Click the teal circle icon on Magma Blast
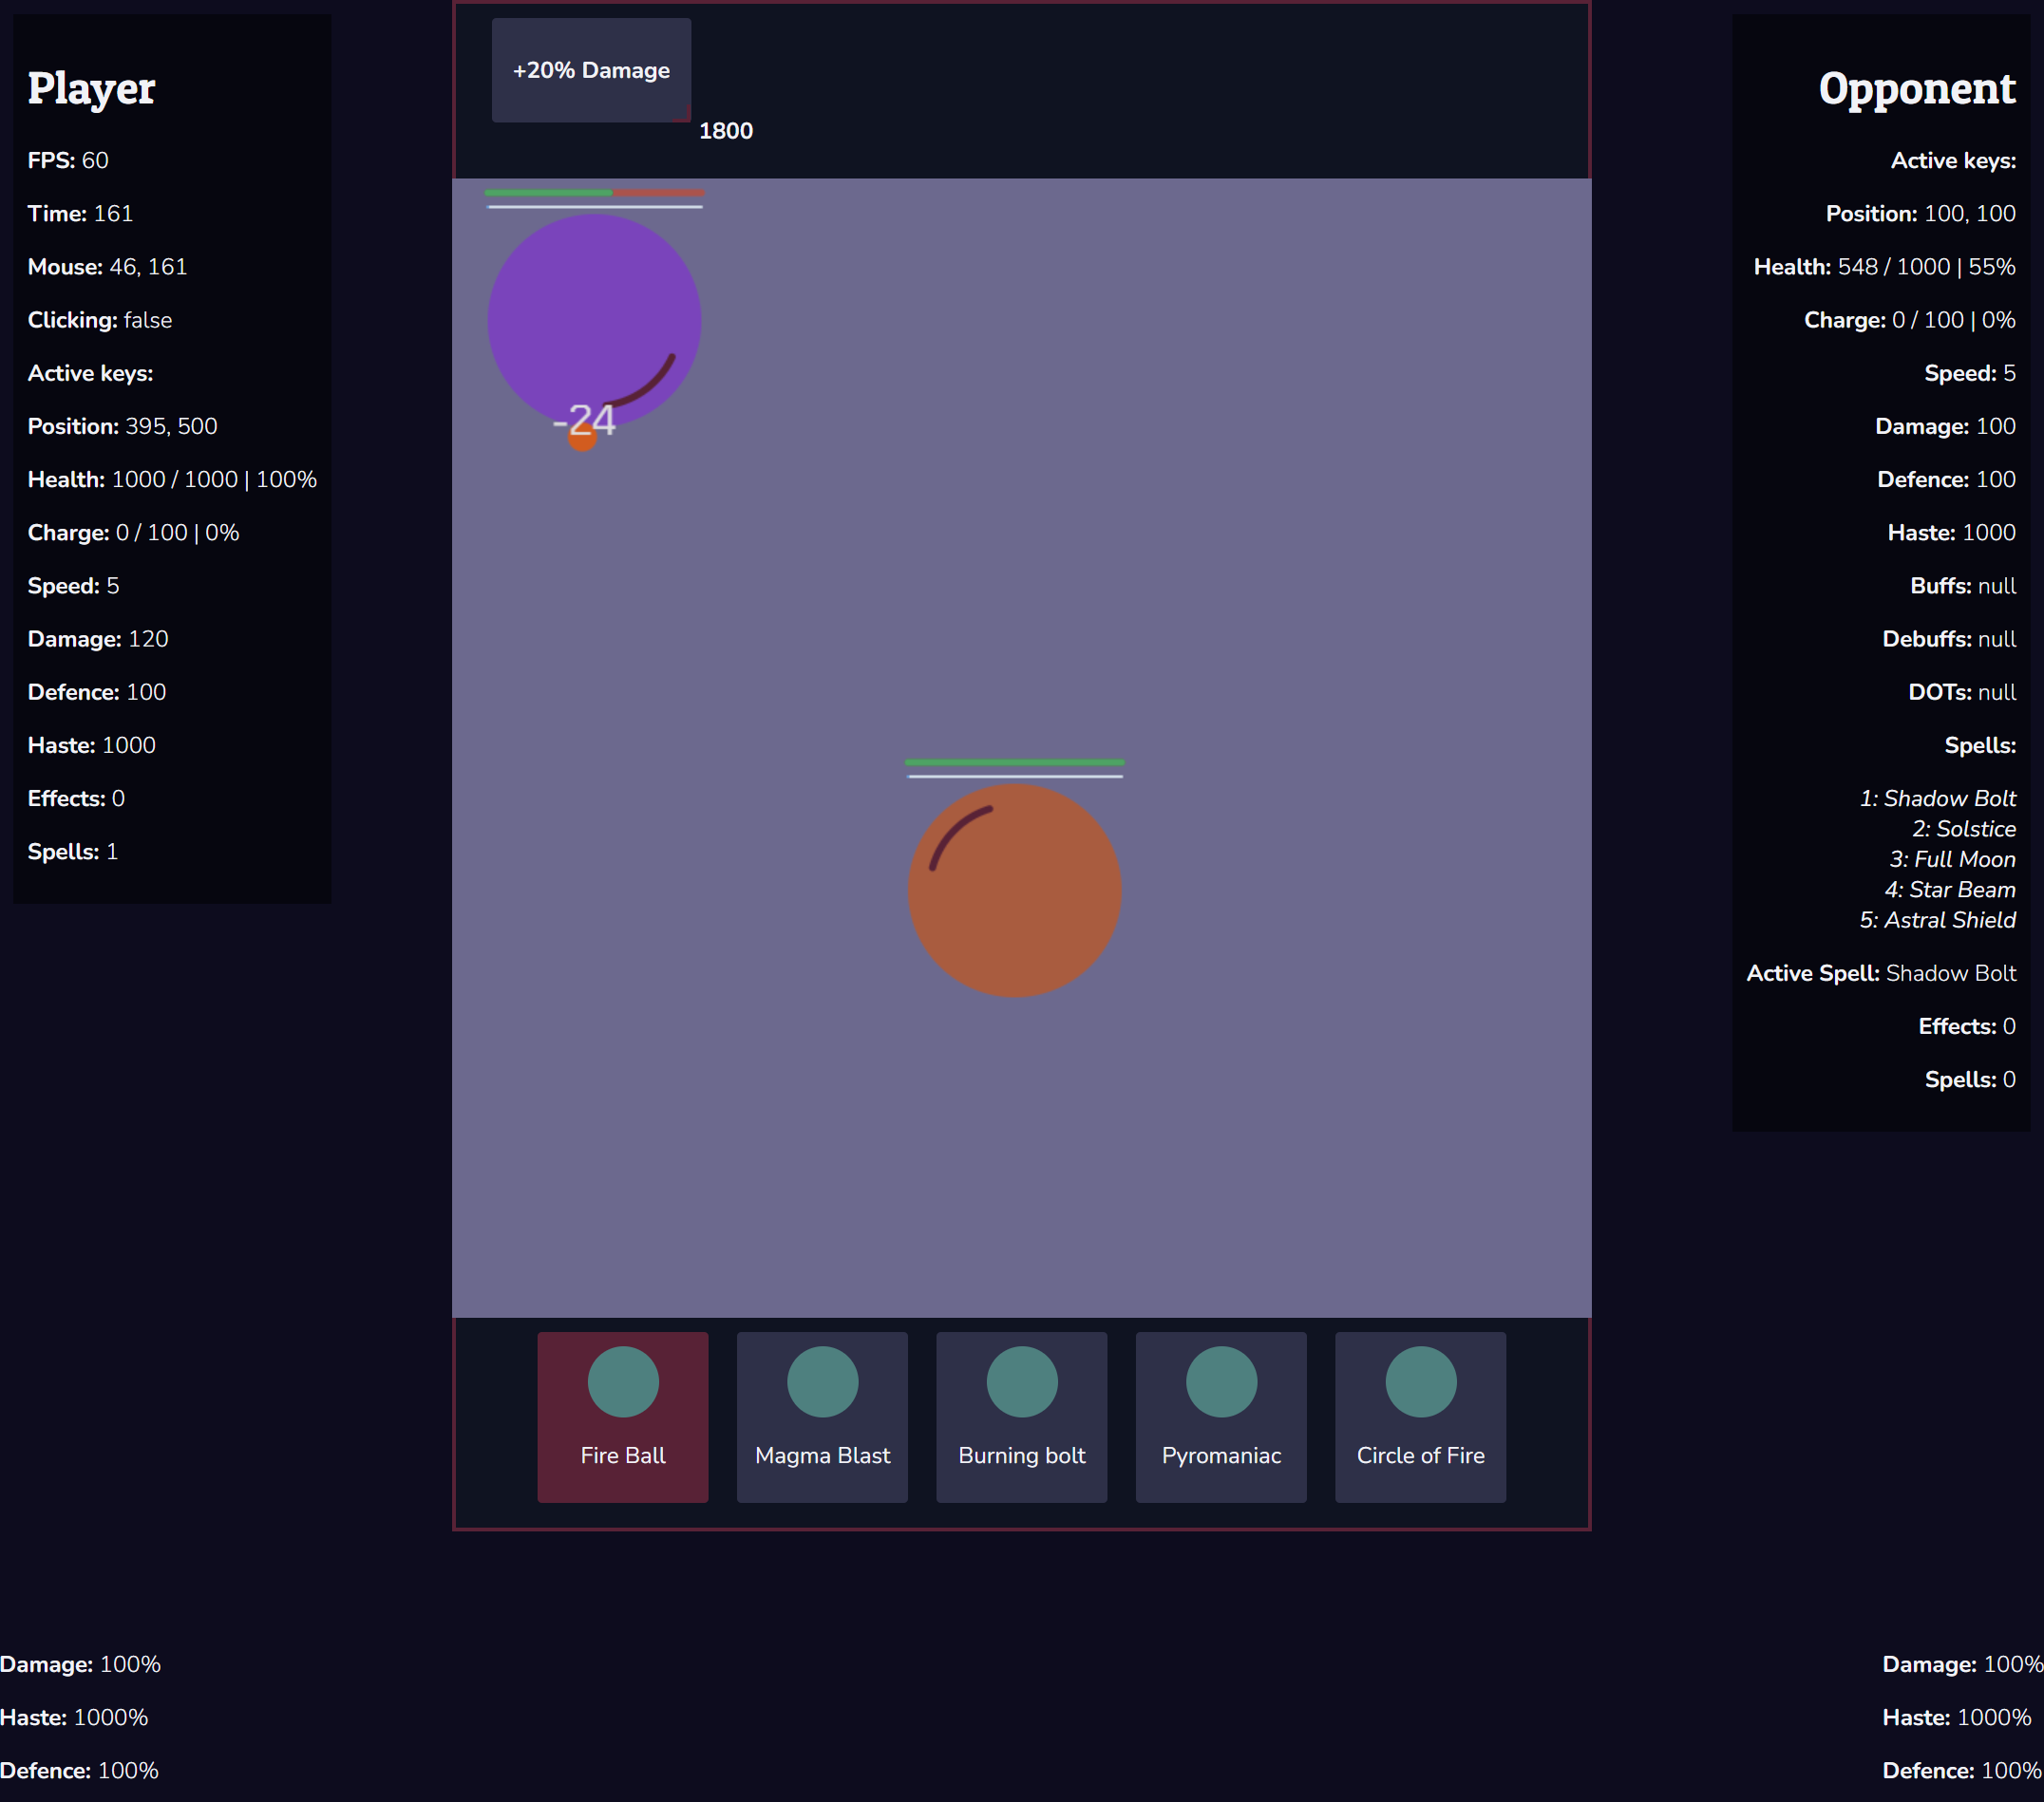Image resolution: width=2044 pixels, height=1802 pixels. pyautogui.click(x=822, y=1381)
